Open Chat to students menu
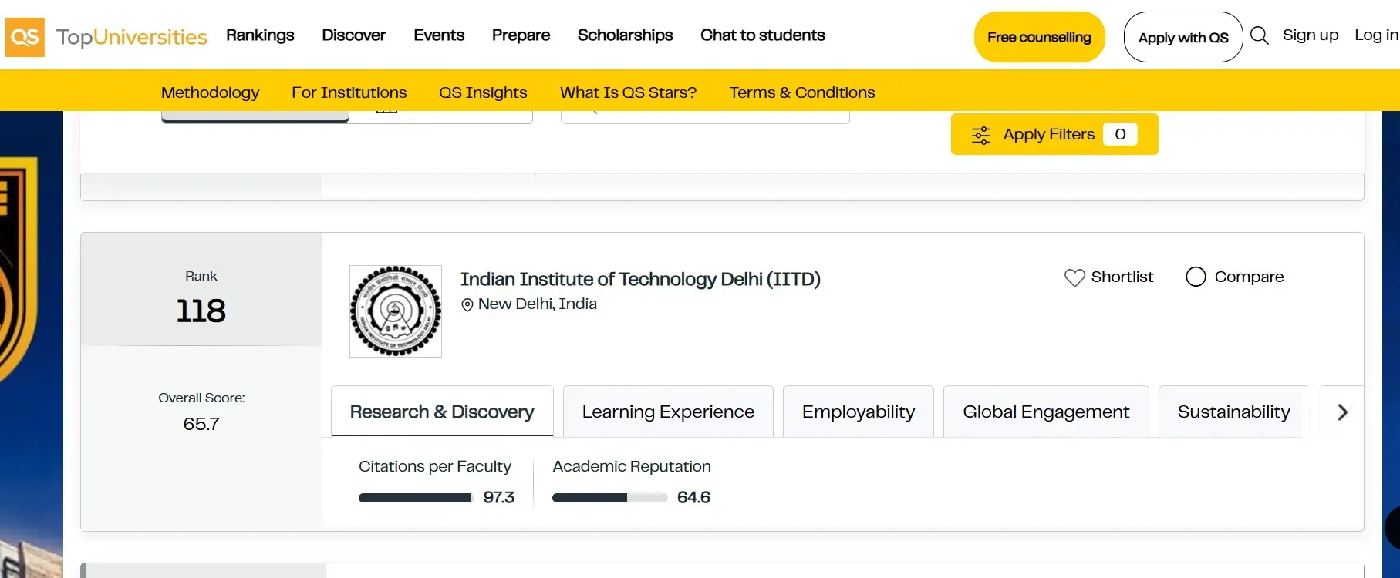The image size is (1400, 578). point(762,35)
